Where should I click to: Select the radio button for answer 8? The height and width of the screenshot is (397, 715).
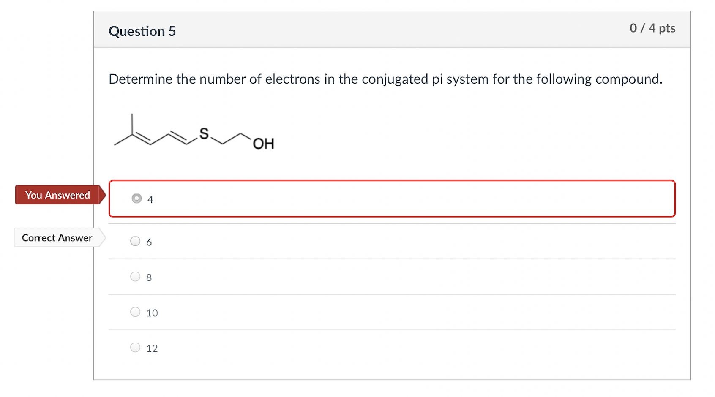point(135,276)
